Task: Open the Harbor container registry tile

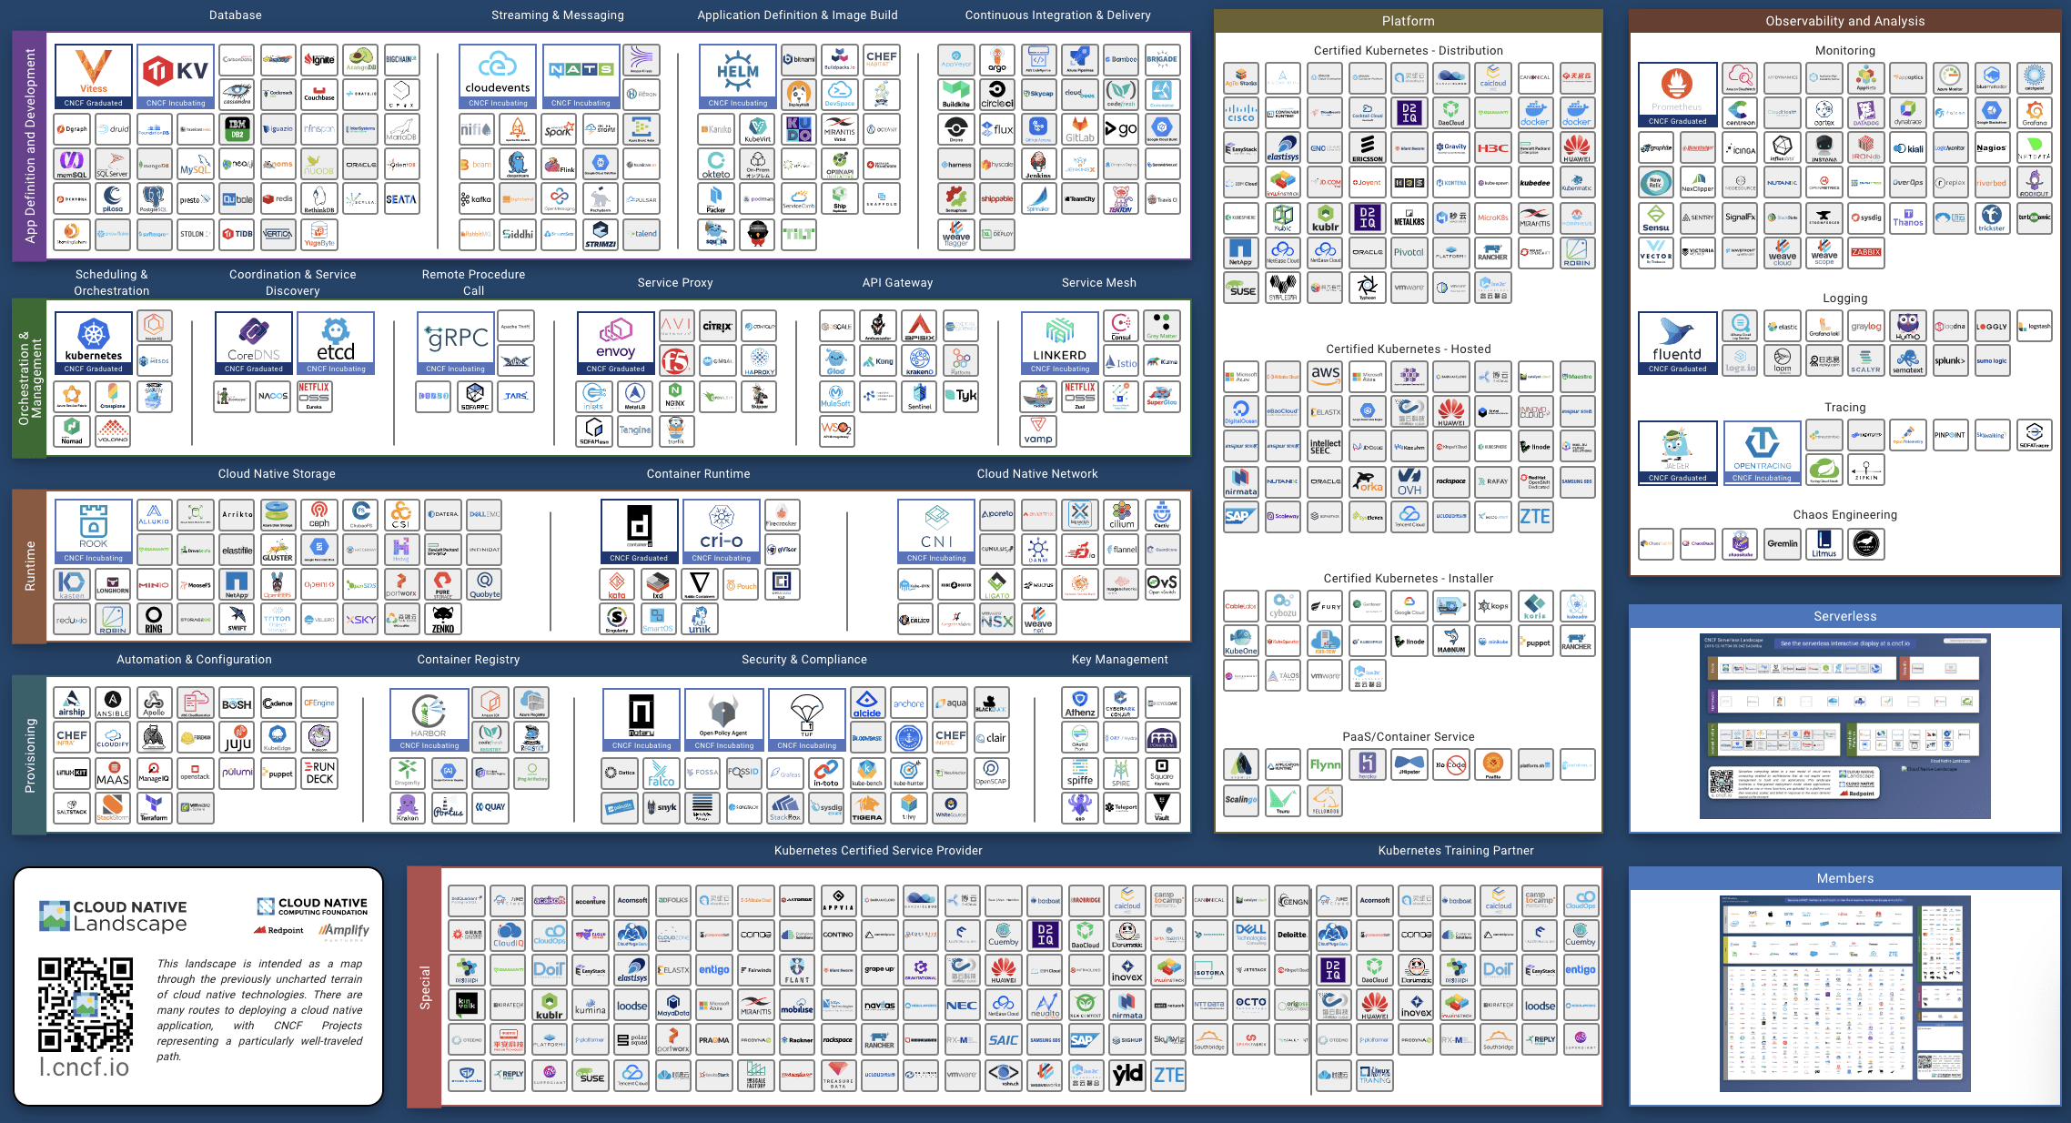Action: point(429,720)
